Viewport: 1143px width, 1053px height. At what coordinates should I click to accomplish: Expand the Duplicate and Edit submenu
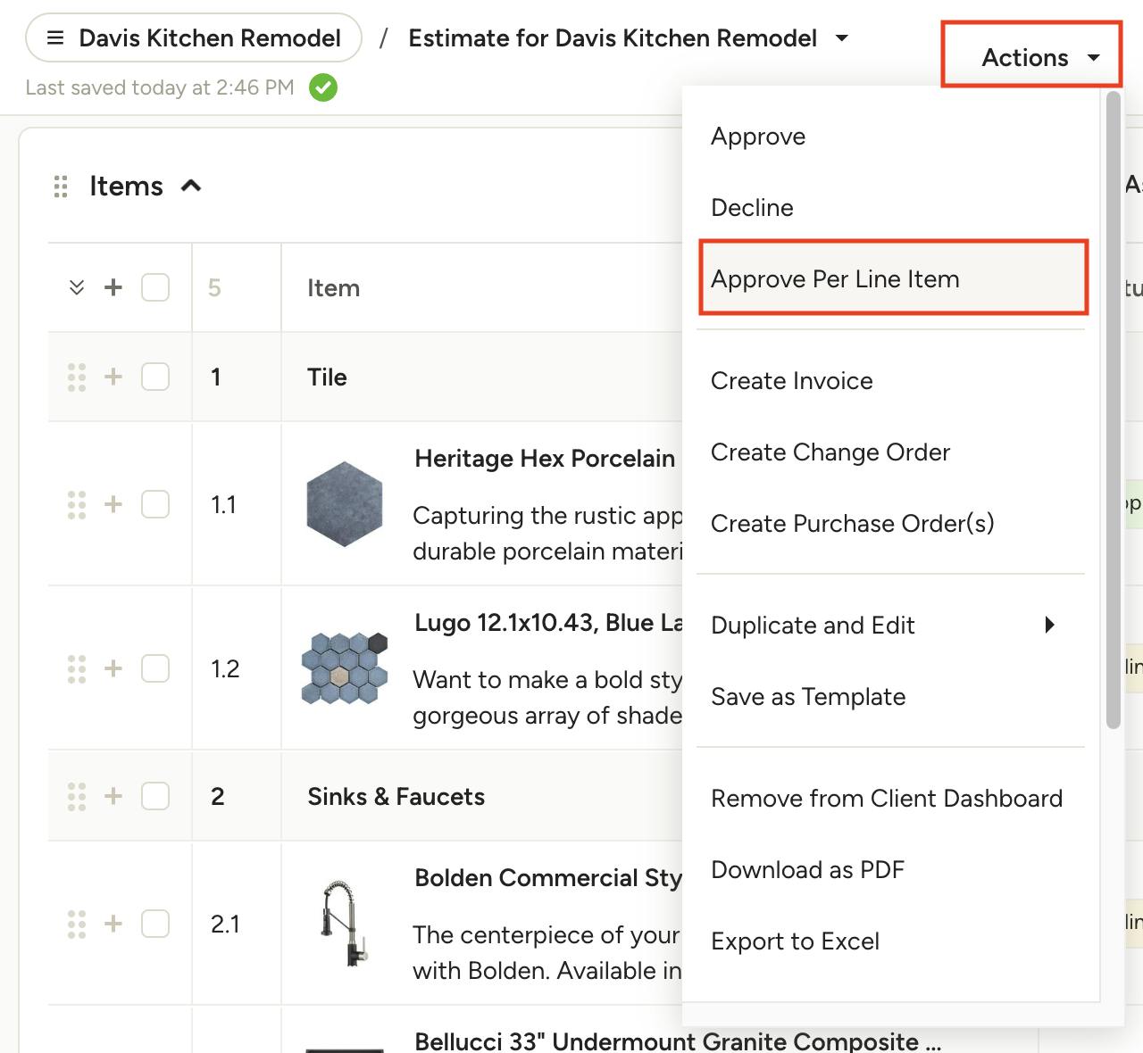[x=1049, y=625]
